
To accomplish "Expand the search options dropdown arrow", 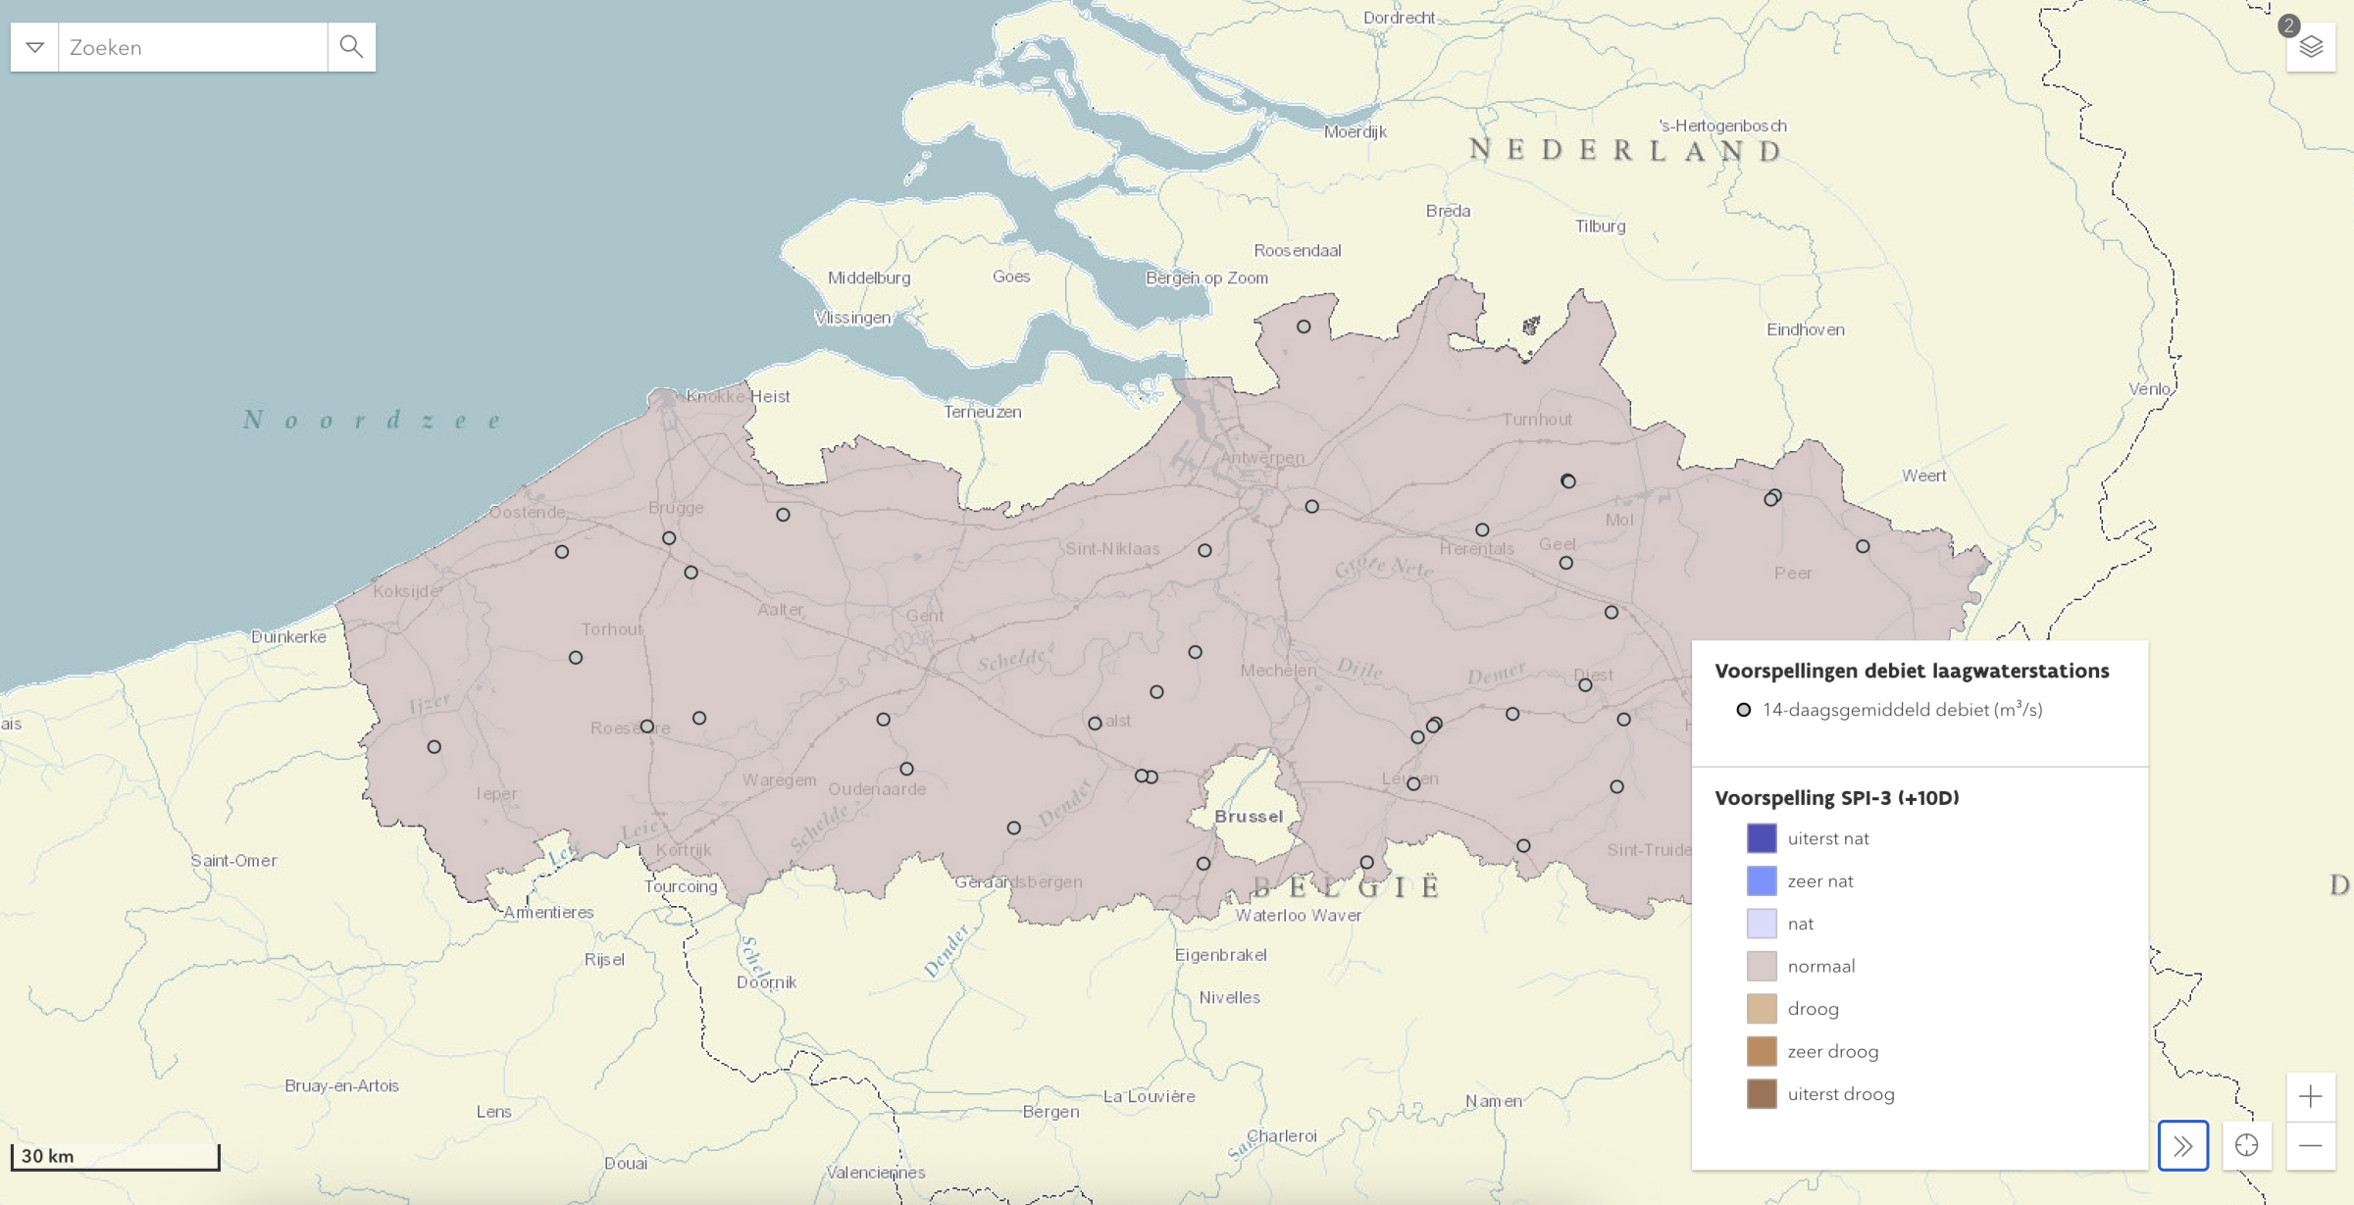I will click(34, 47).
